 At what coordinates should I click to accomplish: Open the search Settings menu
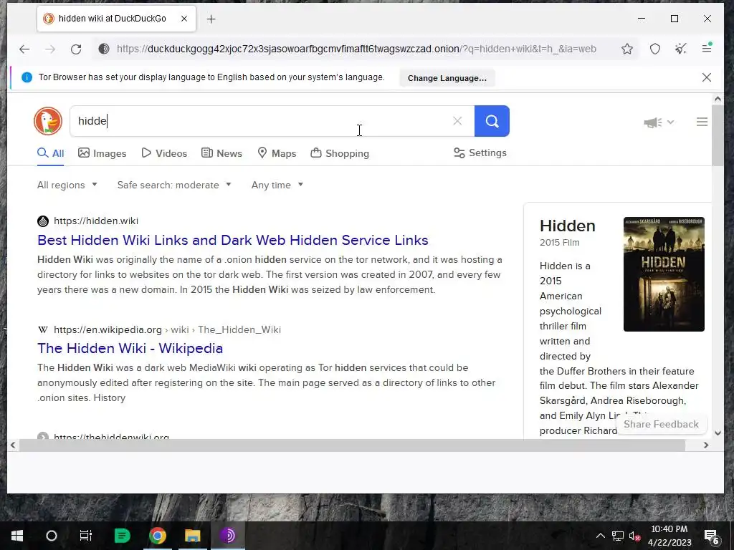pos(480,153)
